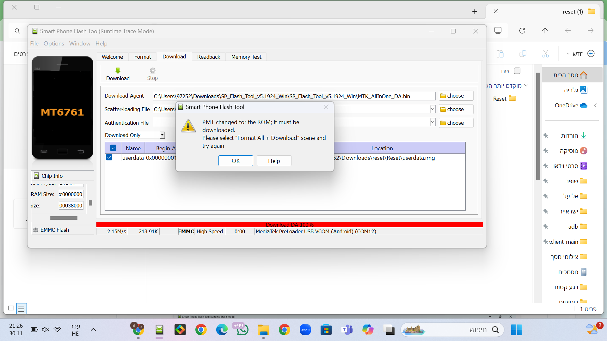The image size is (607, 341).
Task: Click Help in the PMT warning dialog
Action: click(x=274, y=161)
